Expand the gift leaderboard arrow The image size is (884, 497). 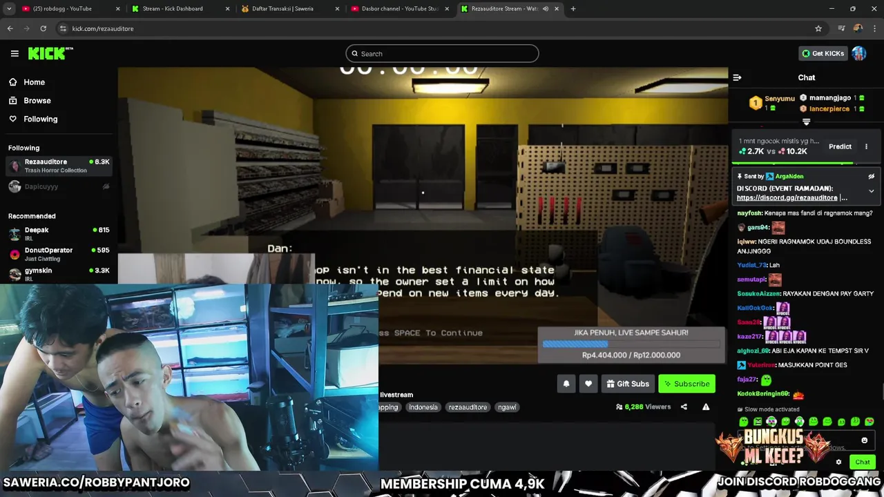(806, 122)
